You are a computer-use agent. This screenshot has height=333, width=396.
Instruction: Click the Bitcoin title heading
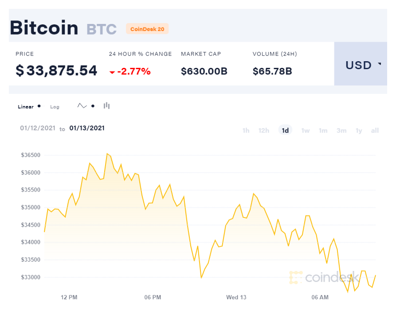(x=44, y=28)
